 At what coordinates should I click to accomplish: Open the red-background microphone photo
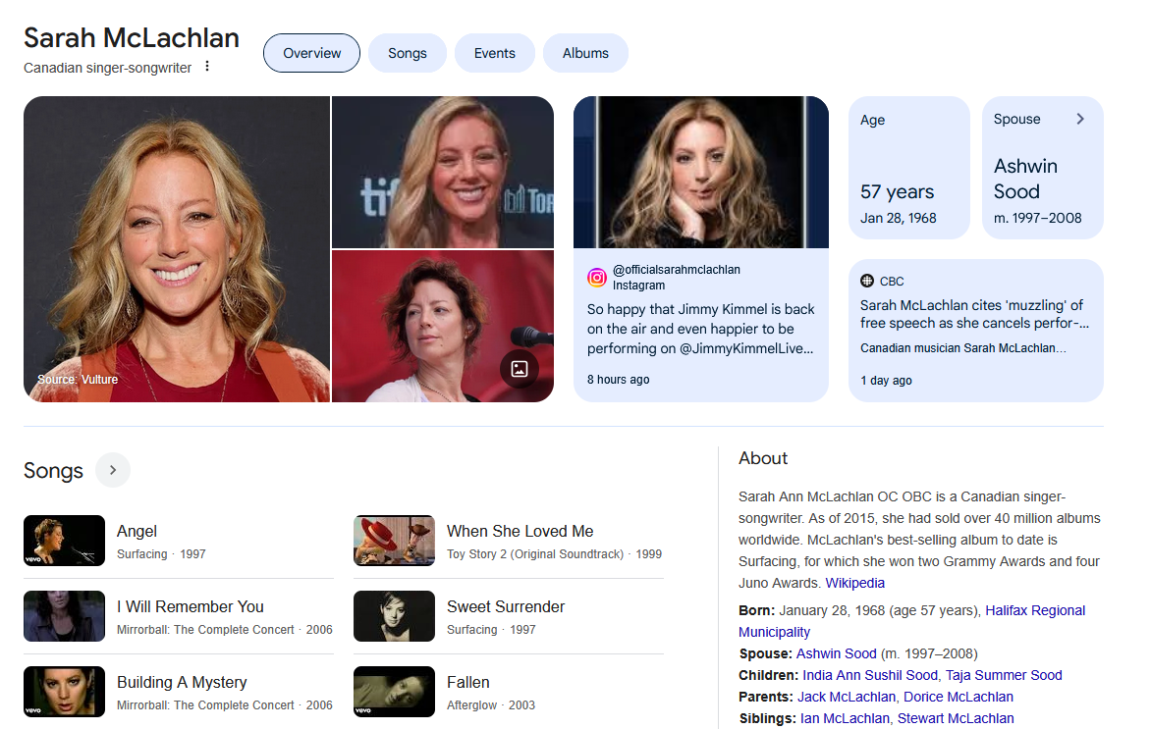coord(443,327)
